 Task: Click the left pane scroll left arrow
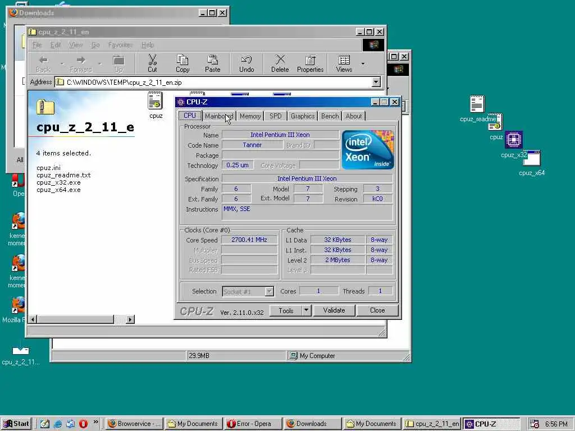click(x=33, y=319)
